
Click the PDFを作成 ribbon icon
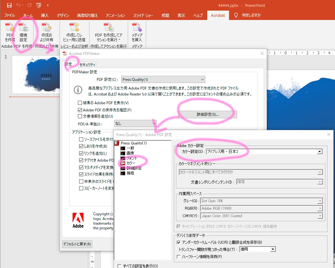coord(10,32)
